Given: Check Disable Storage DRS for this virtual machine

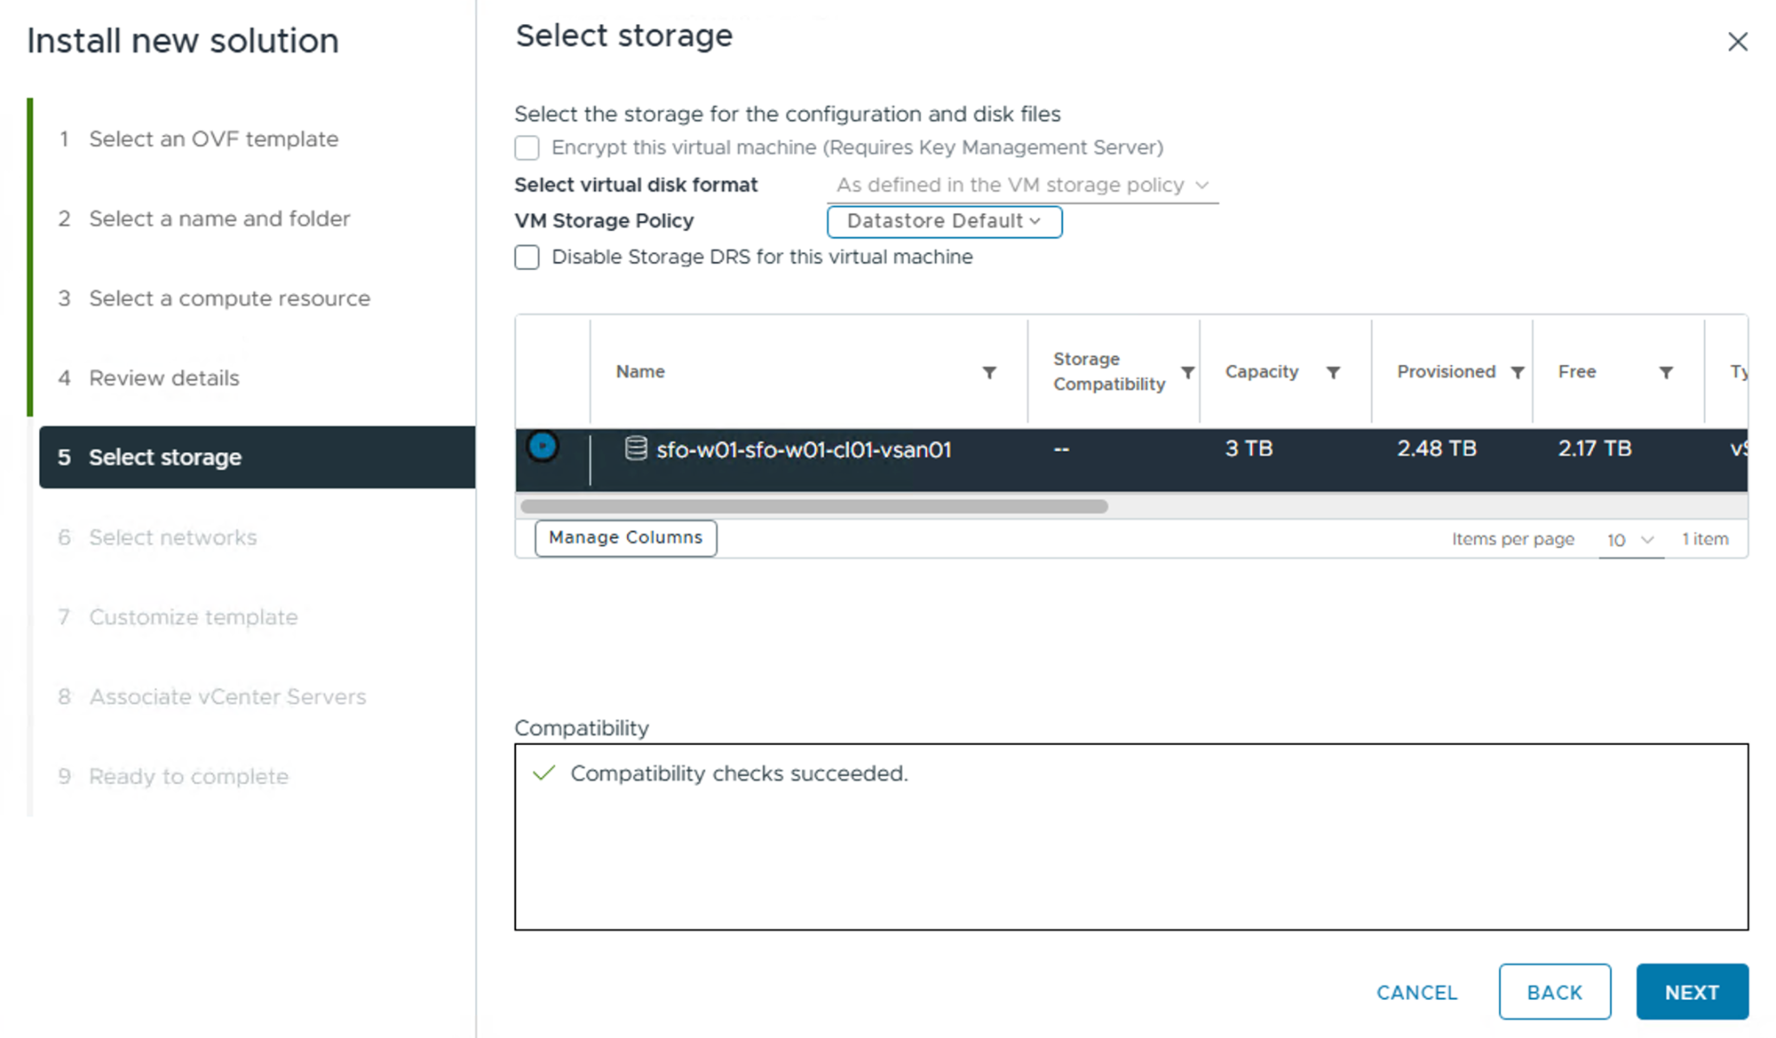Looking at the screenshot, I should click(x=527, y=258).
